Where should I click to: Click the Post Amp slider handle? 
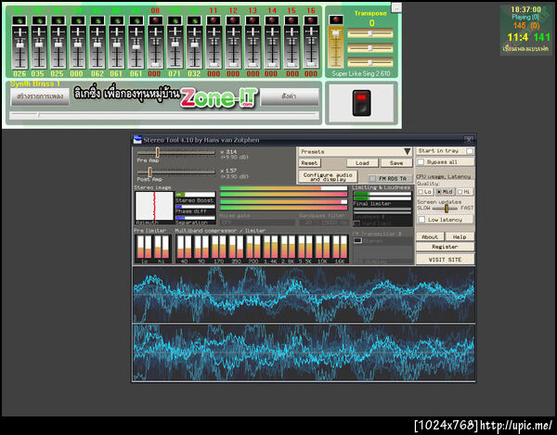coord(149,173)
